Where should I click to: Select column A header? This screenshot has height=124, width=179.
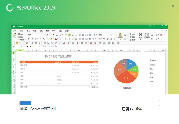pos(20,50)
